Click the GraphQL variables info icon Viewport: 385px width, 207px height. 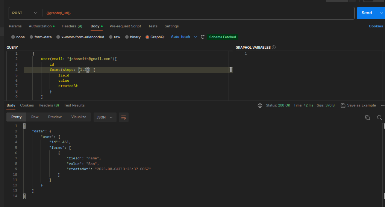274,47
